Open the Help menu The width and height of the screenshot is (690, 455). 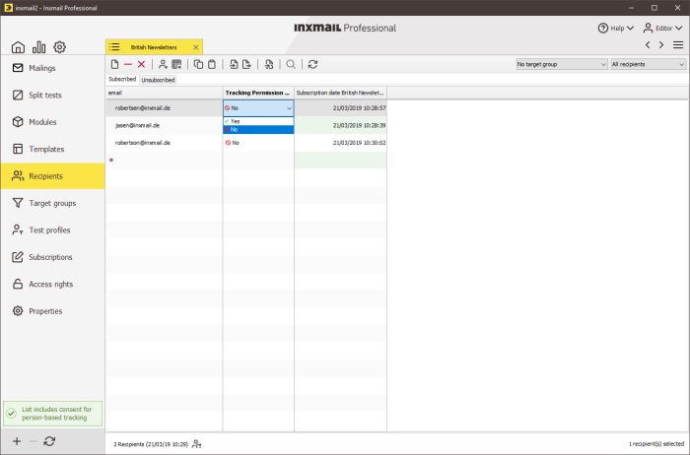616,29
